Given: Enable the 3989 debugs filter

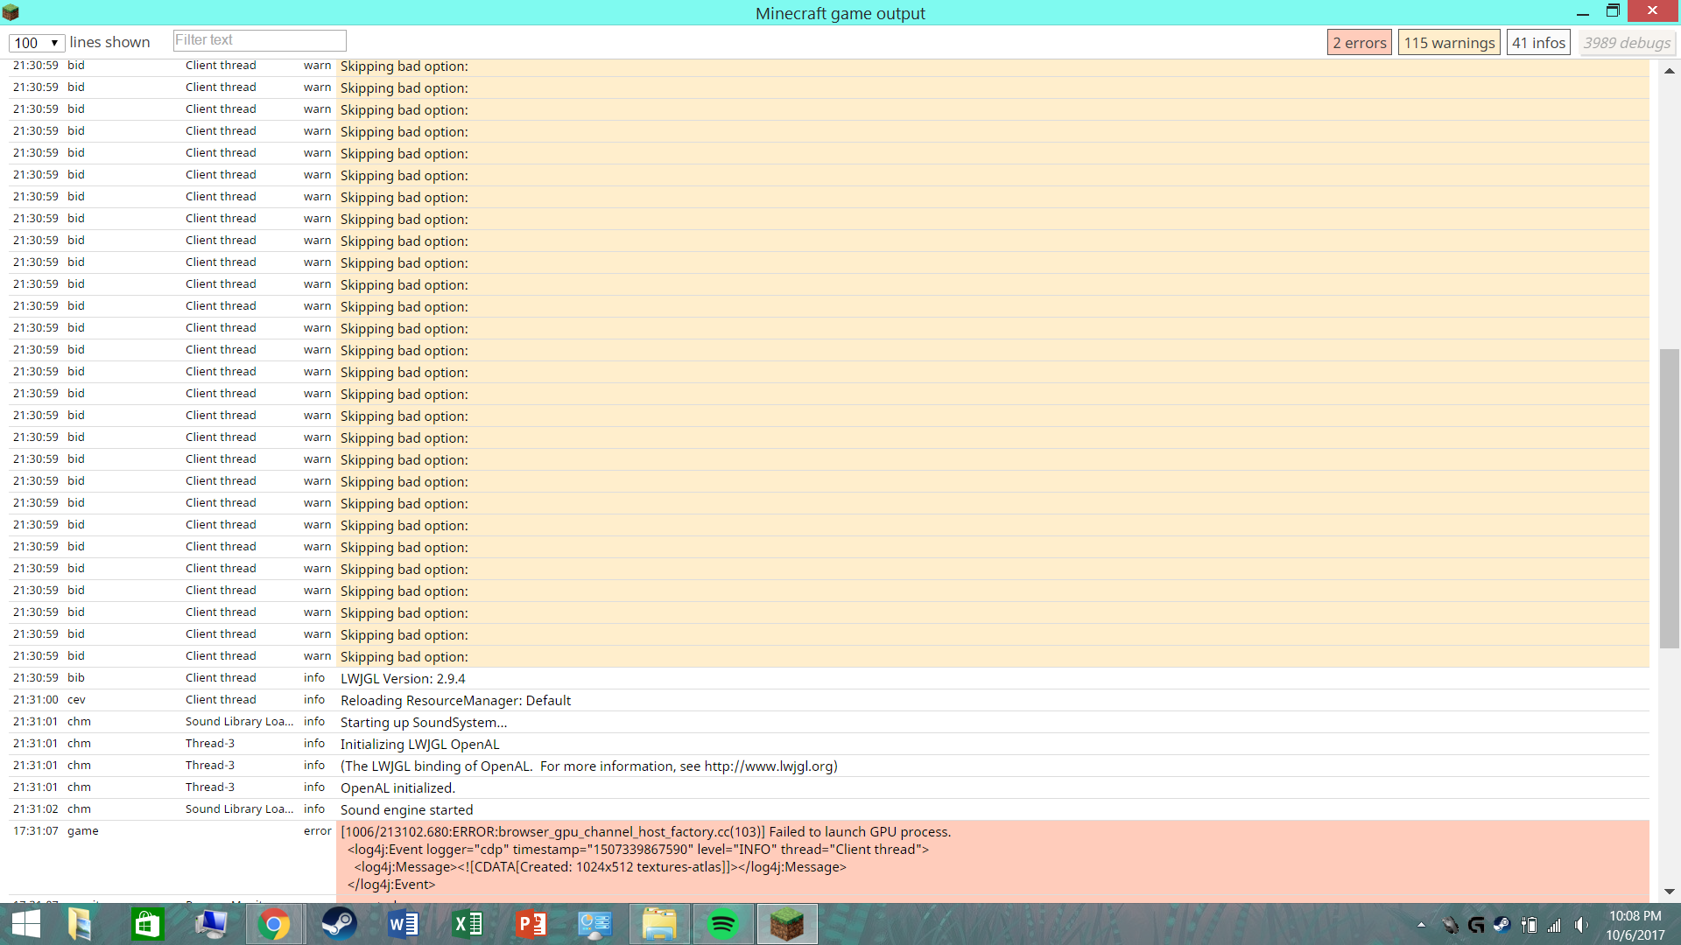Looking at the screenshot, I should click(1627, 43).
